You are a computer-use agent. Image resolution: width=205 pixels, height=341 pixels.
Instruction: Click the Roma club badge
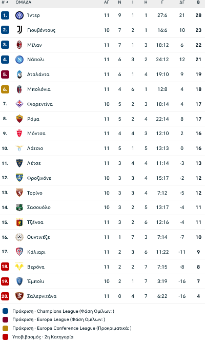[x=19, y=119]
